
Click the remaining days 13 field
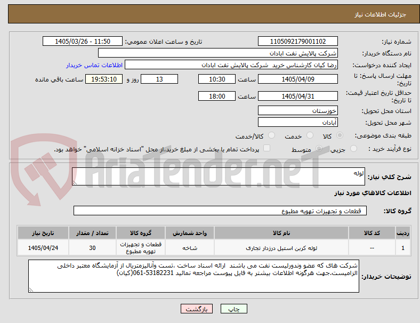(x=159, y=79)
